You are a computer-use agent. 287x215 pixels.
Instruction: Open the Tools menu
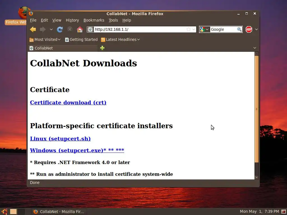pyautogui.click(x=113, y=20)
